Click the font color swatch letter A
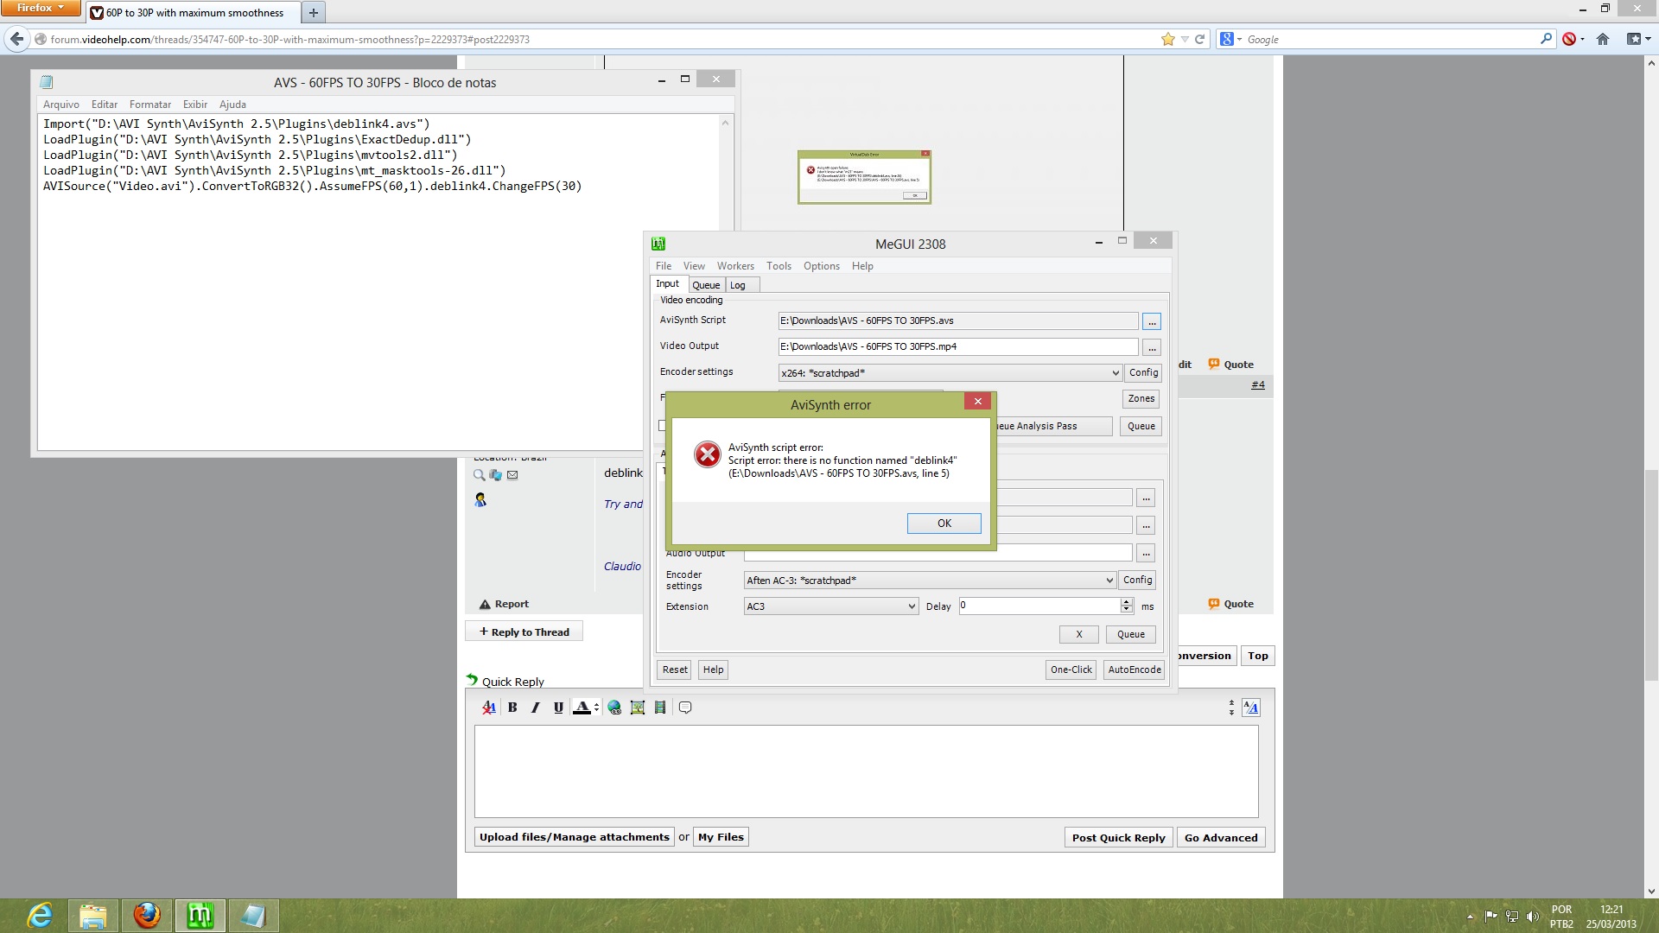The image size is (1659, 933). (x=582, y=708)
